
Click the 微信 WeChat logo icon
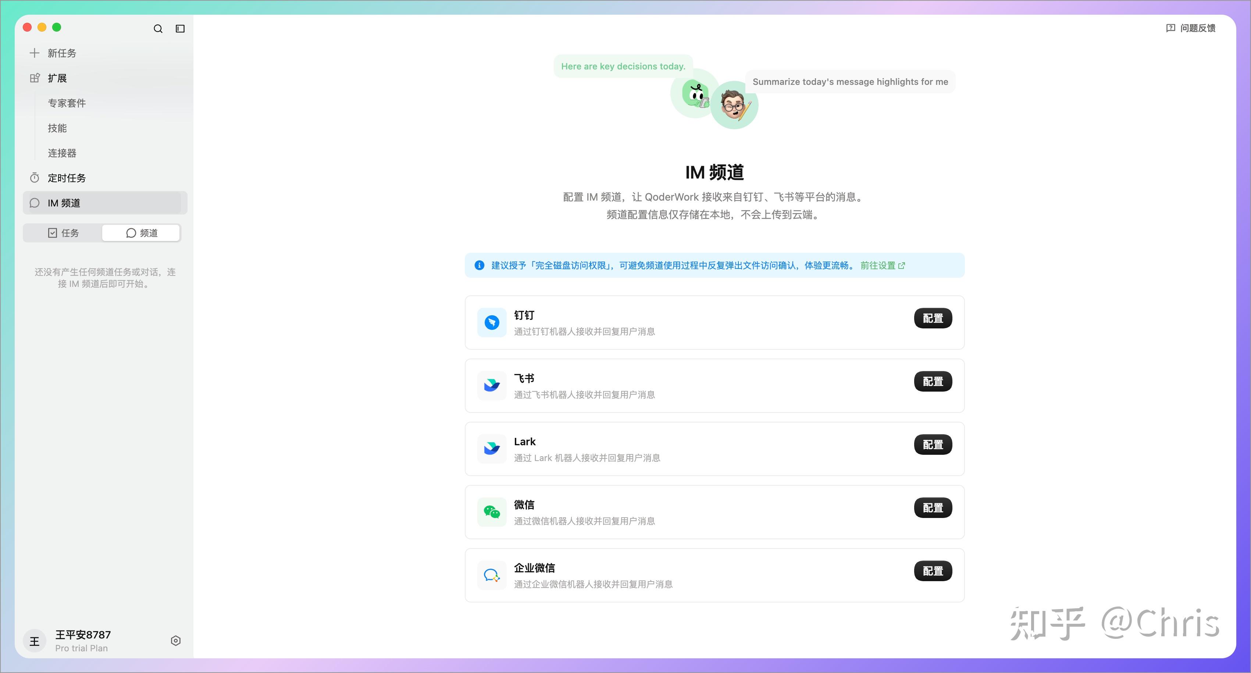pos(491,511)
